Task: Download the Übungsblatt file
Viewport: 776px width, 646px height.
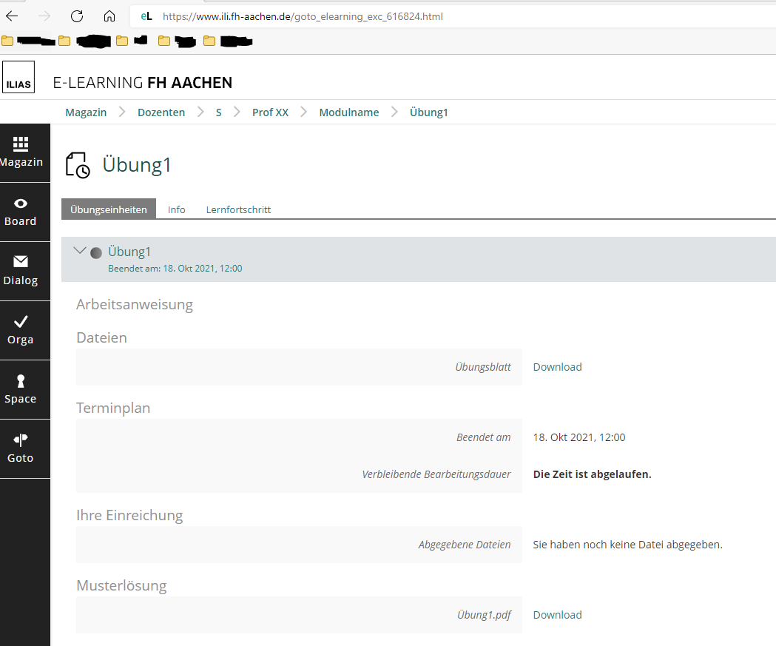Action: pyautogui.click(x=557, y=366)
